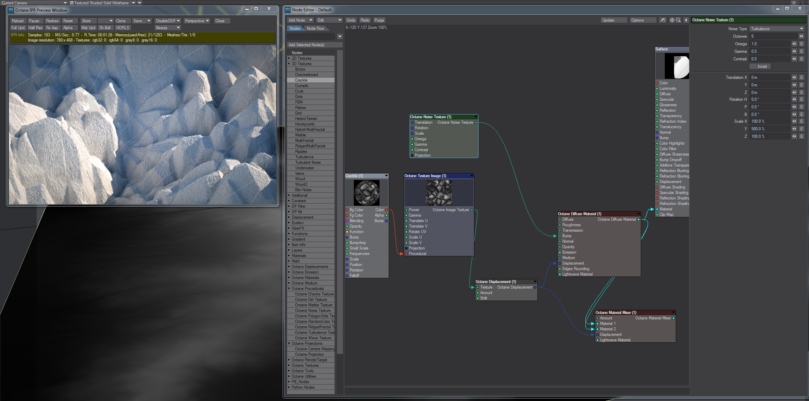The height and width of the screenshot is (401, 809).
Task: Click the envelope E button for Gamma
Action: pos(801,51)
